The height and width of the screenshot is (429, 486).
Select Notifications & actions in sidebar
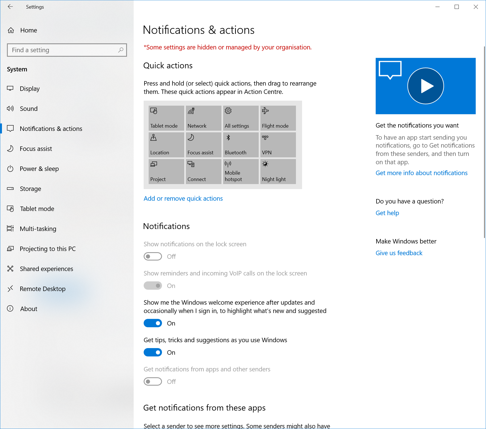coord(67,129)
